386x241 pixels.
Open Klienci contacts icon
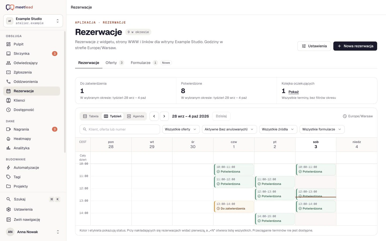coord(9,100)
